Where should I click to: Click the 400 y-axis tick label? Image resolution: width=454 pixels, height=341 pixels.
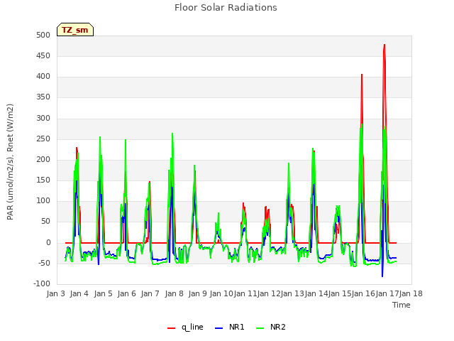(43, 77)
